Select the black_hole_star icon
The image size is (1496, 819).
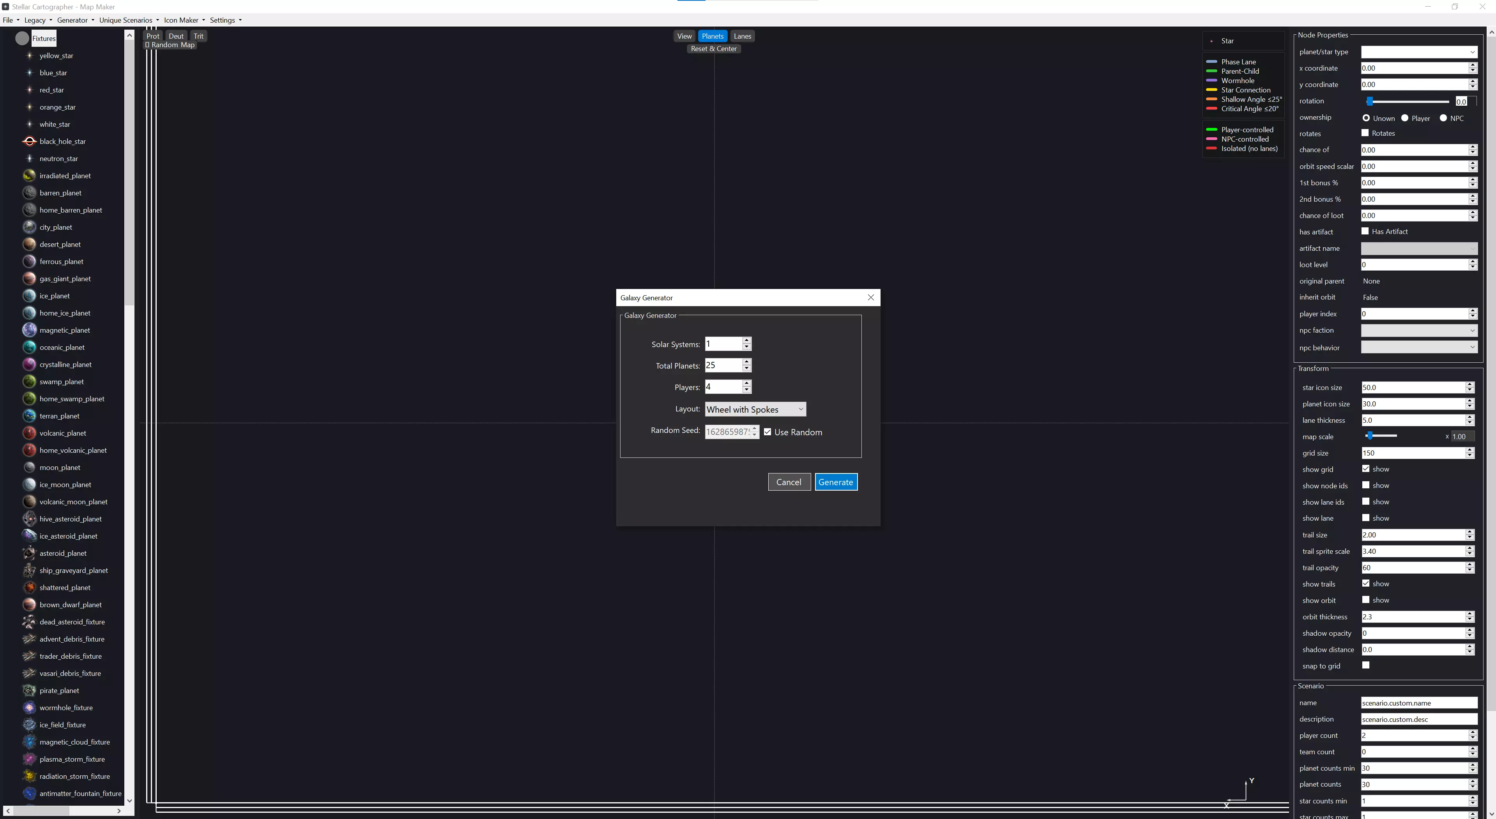(x=30, y=141)
